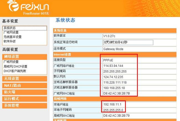This screenshot has width=180, height=121.
Task: Select Gateway Mode value
Action: (x=113, y=49)
